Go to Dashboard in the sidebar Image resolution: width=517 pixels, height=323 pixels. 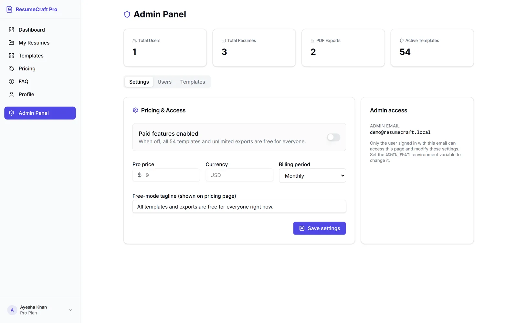coord(40,30)
